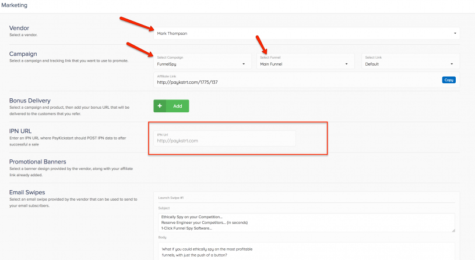The width and height of the screenshot is (475, 260).
Task: Click inside the Affiliate Link field
Action: pos(291,83)
